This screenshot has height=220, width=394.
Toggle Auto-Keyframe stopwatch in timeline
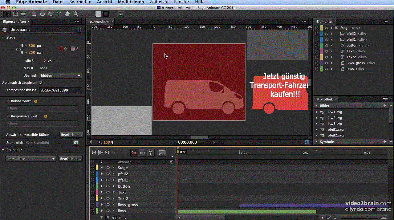[134, 153]
